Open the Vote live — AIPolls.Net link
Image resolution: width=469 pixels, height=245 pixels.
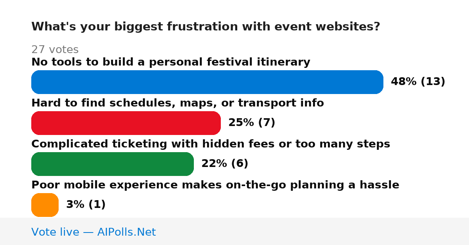(93, 232)
